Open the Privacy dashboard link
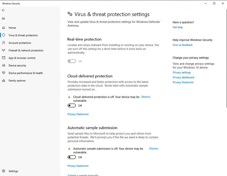Viewport: 227px width, 176px height. [x=183, y=77]
